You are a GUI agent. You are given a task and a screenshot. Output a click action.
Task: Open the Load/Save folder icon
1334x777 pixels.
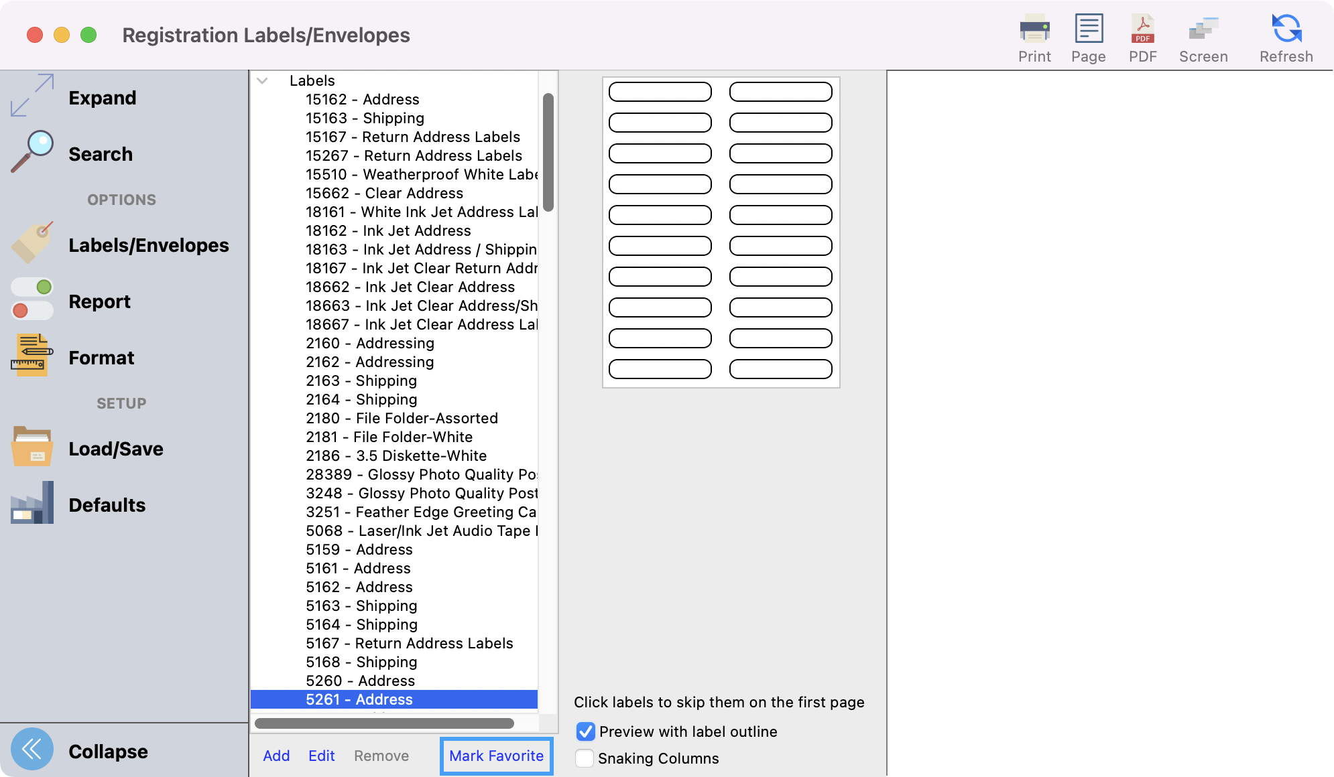32,447
